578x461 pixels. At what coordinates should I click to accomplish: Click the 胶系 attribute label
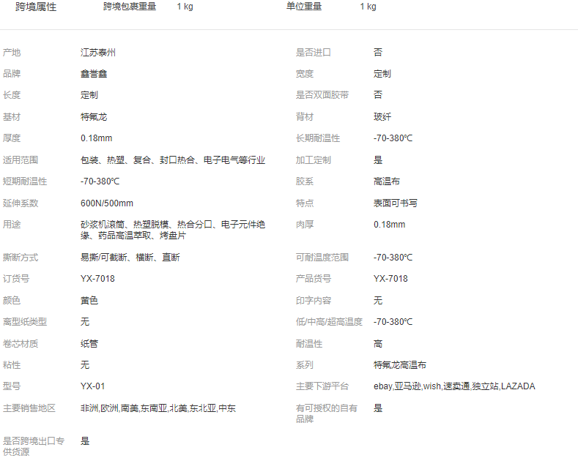(305, 181)
